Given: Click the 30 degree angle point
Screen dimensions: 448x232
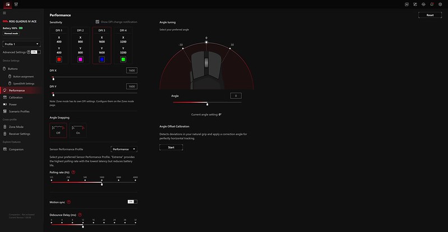Looking at the screenshot, I should click(x=230, y=48).
